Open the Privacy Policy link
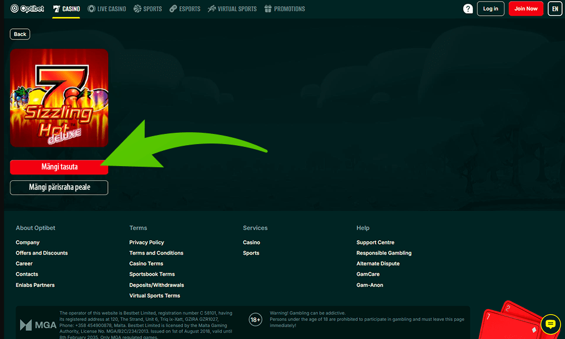This screenshot has height=339, width=565. click(x=146, y=242)
